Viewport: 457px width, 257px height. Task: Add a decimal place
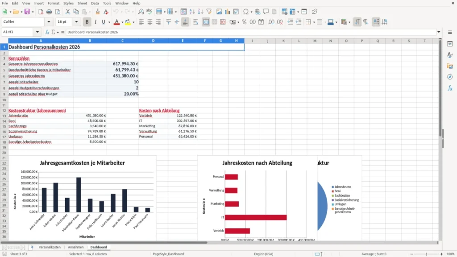coord(271,22)
